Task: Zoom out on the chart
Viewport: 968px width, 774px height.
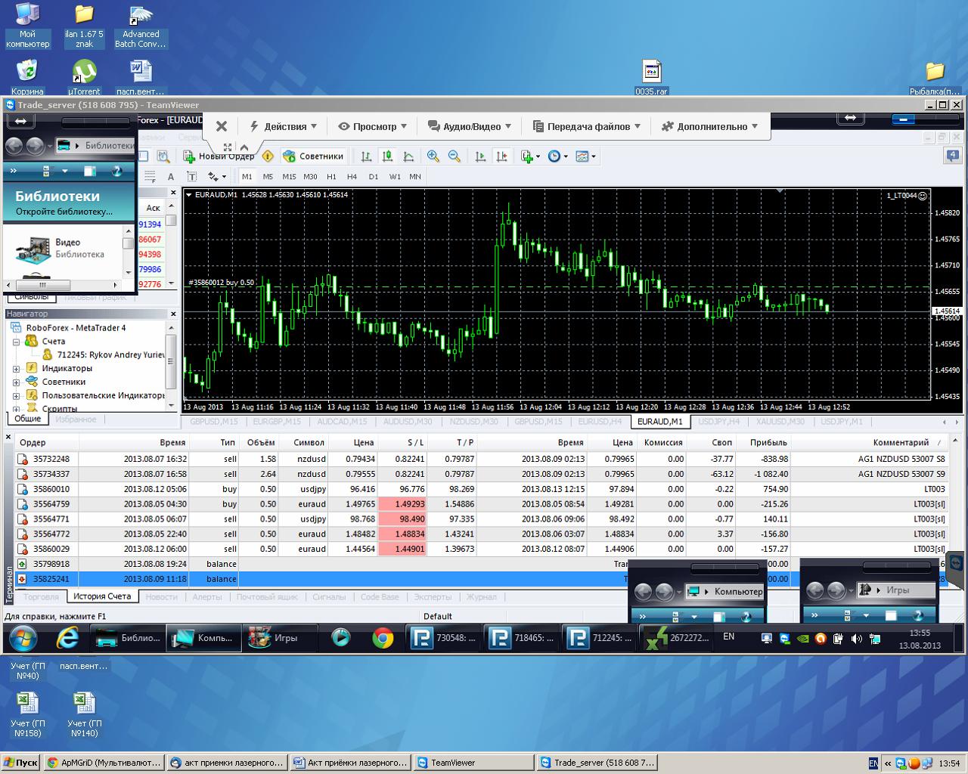Action: coord(455,156)
